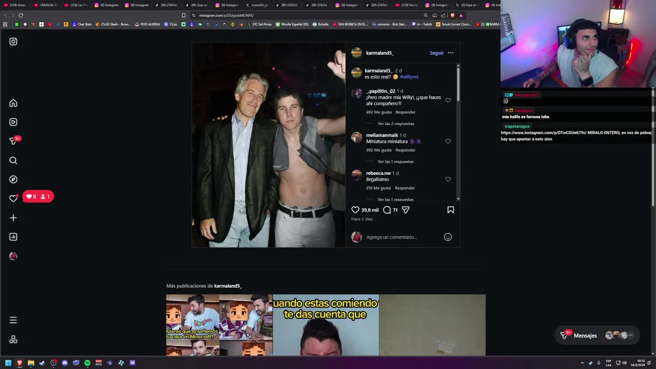Open the 'cuando estas comiendo' post thumbnail
The height and width of the screenshot is (369, 656).
coord(325,325)
